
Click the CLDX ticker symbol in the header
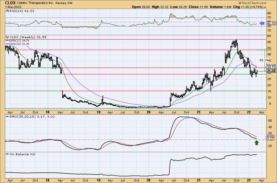[10, 3]
